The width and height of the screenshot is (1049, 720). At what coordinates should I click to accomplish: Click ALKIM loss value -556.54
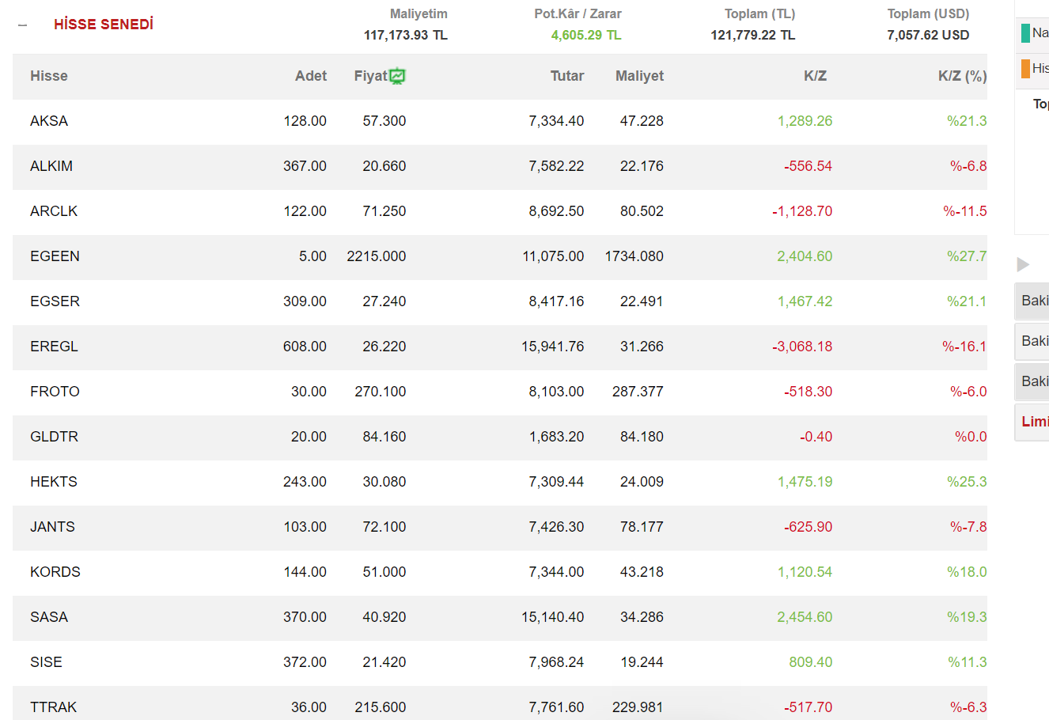(x=808, y=166)
